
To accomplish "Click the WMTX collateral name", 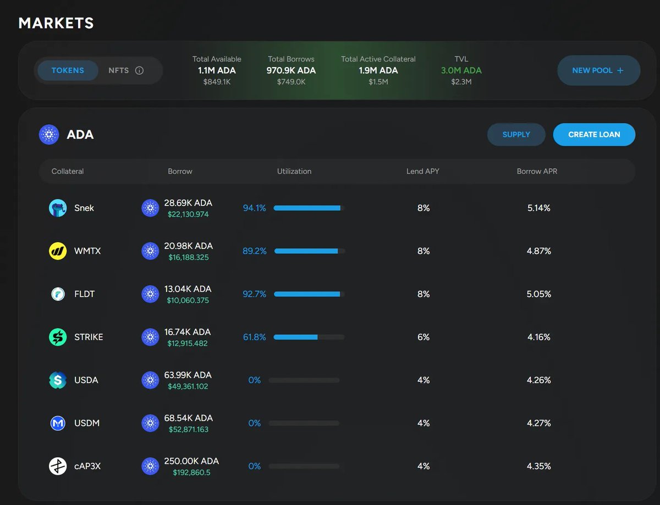I will point(87,251).
